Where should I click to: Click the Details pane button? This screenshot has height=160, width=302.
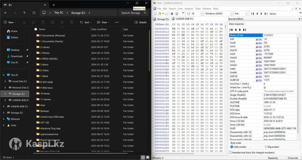[140, 22]
